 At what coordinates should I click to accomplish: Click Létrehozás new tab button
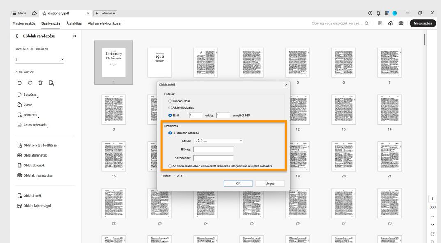[105, 13]
